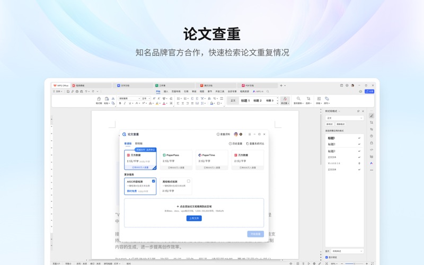The height and width of the screenshot is (265, 424).
Task: Click the lock icon in right sidebar
Action: coord(372,143)
